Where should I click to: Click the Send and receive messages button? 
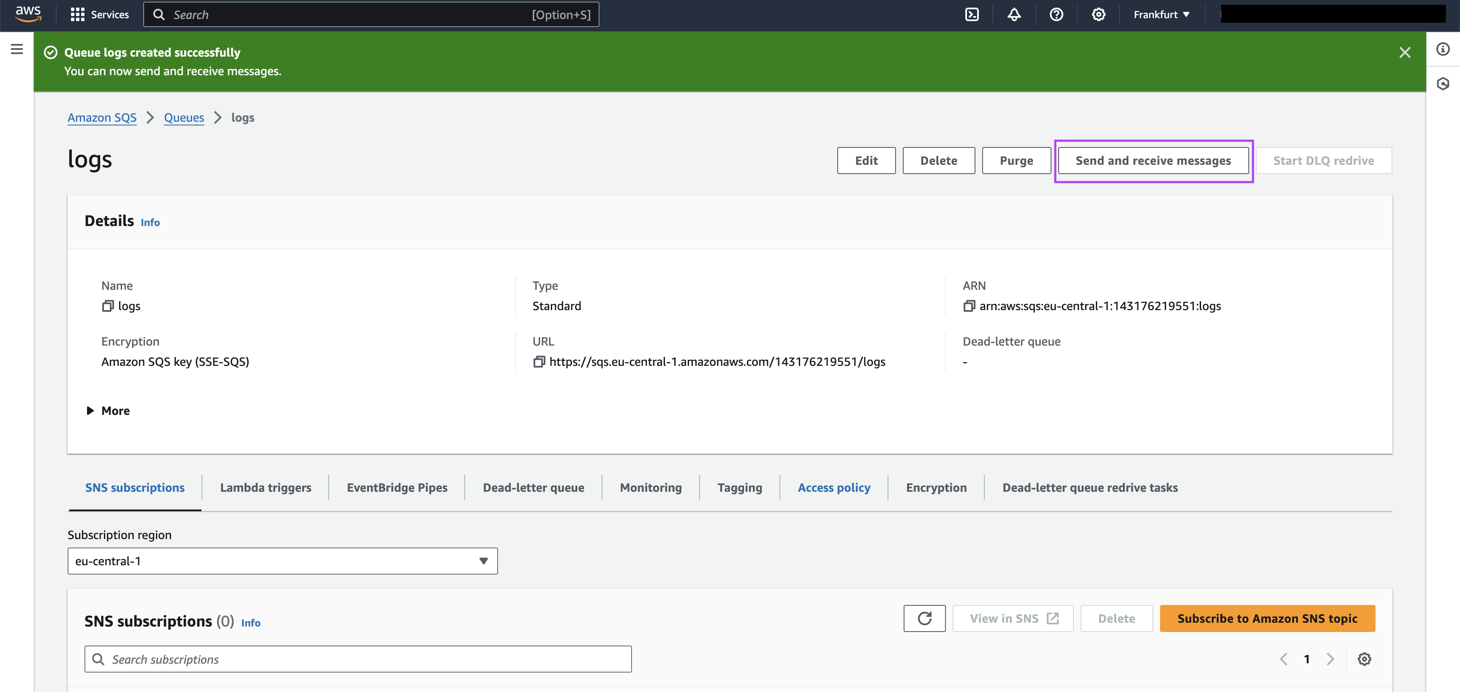tap(1153, 159)
